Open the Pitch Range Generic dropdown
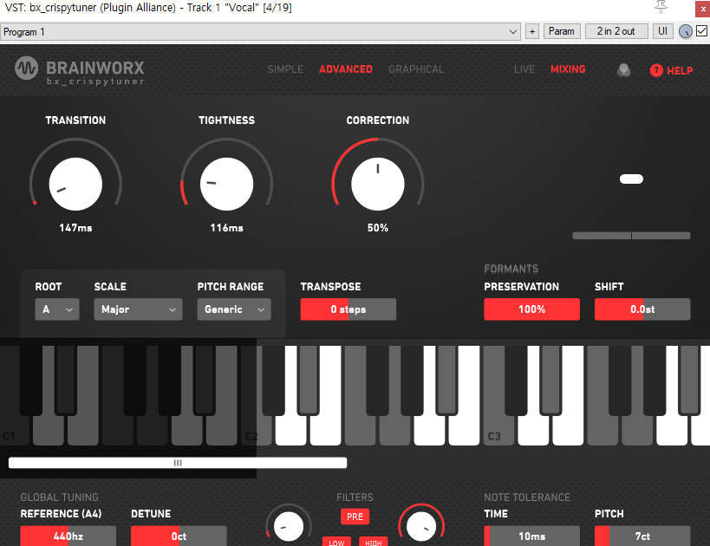This screenshot has width=710, height=546. click(x=234, y=309)
